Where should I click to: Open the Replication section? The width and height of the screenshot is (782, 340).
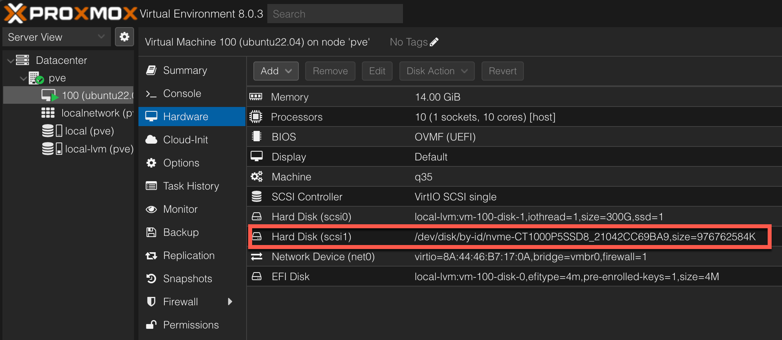pyautogui.click(x=192, y=255)
